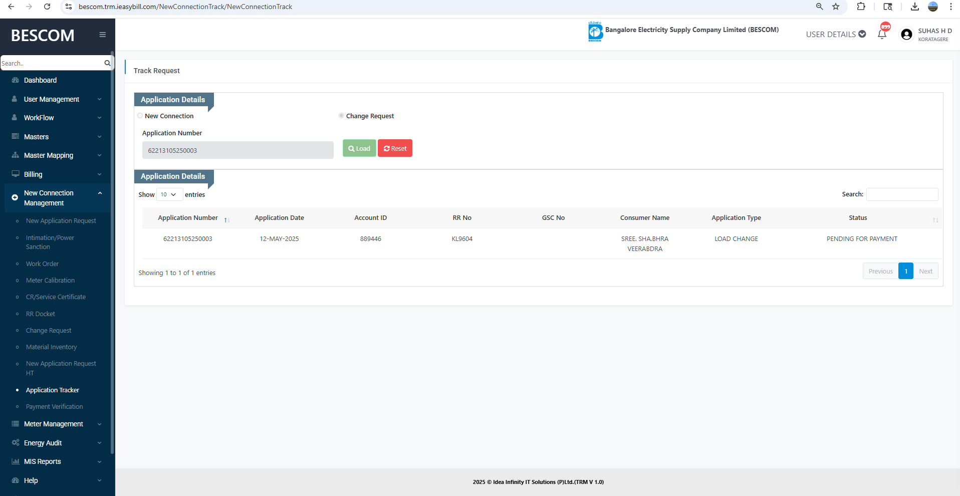
Task: Click the MIS Reports chart icon
Action: [15, 461]
